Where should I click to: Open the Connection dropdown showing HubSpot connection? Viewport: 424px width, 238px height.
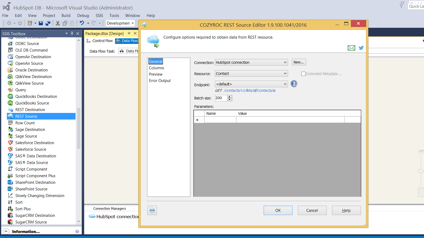click(251, 62)
